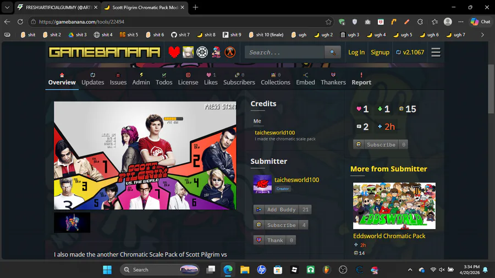Click the taskbar Search box

[x=159, y=270]
